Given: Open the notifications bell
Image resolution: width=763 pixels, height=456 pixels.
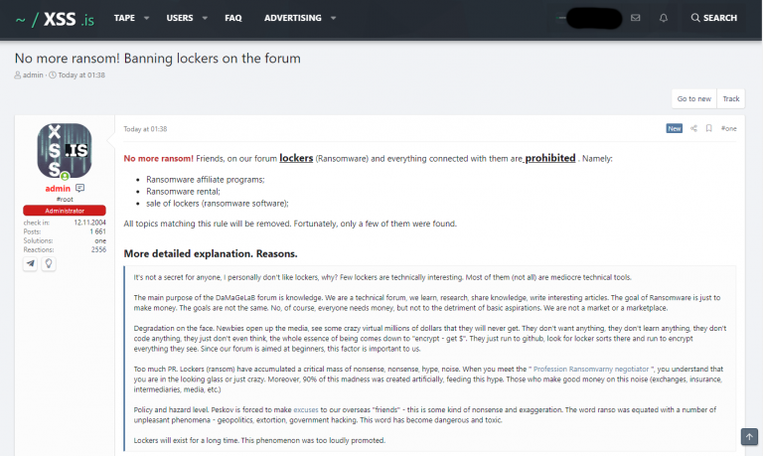Looking at the screenshot, I should click(x=664, y=18).
